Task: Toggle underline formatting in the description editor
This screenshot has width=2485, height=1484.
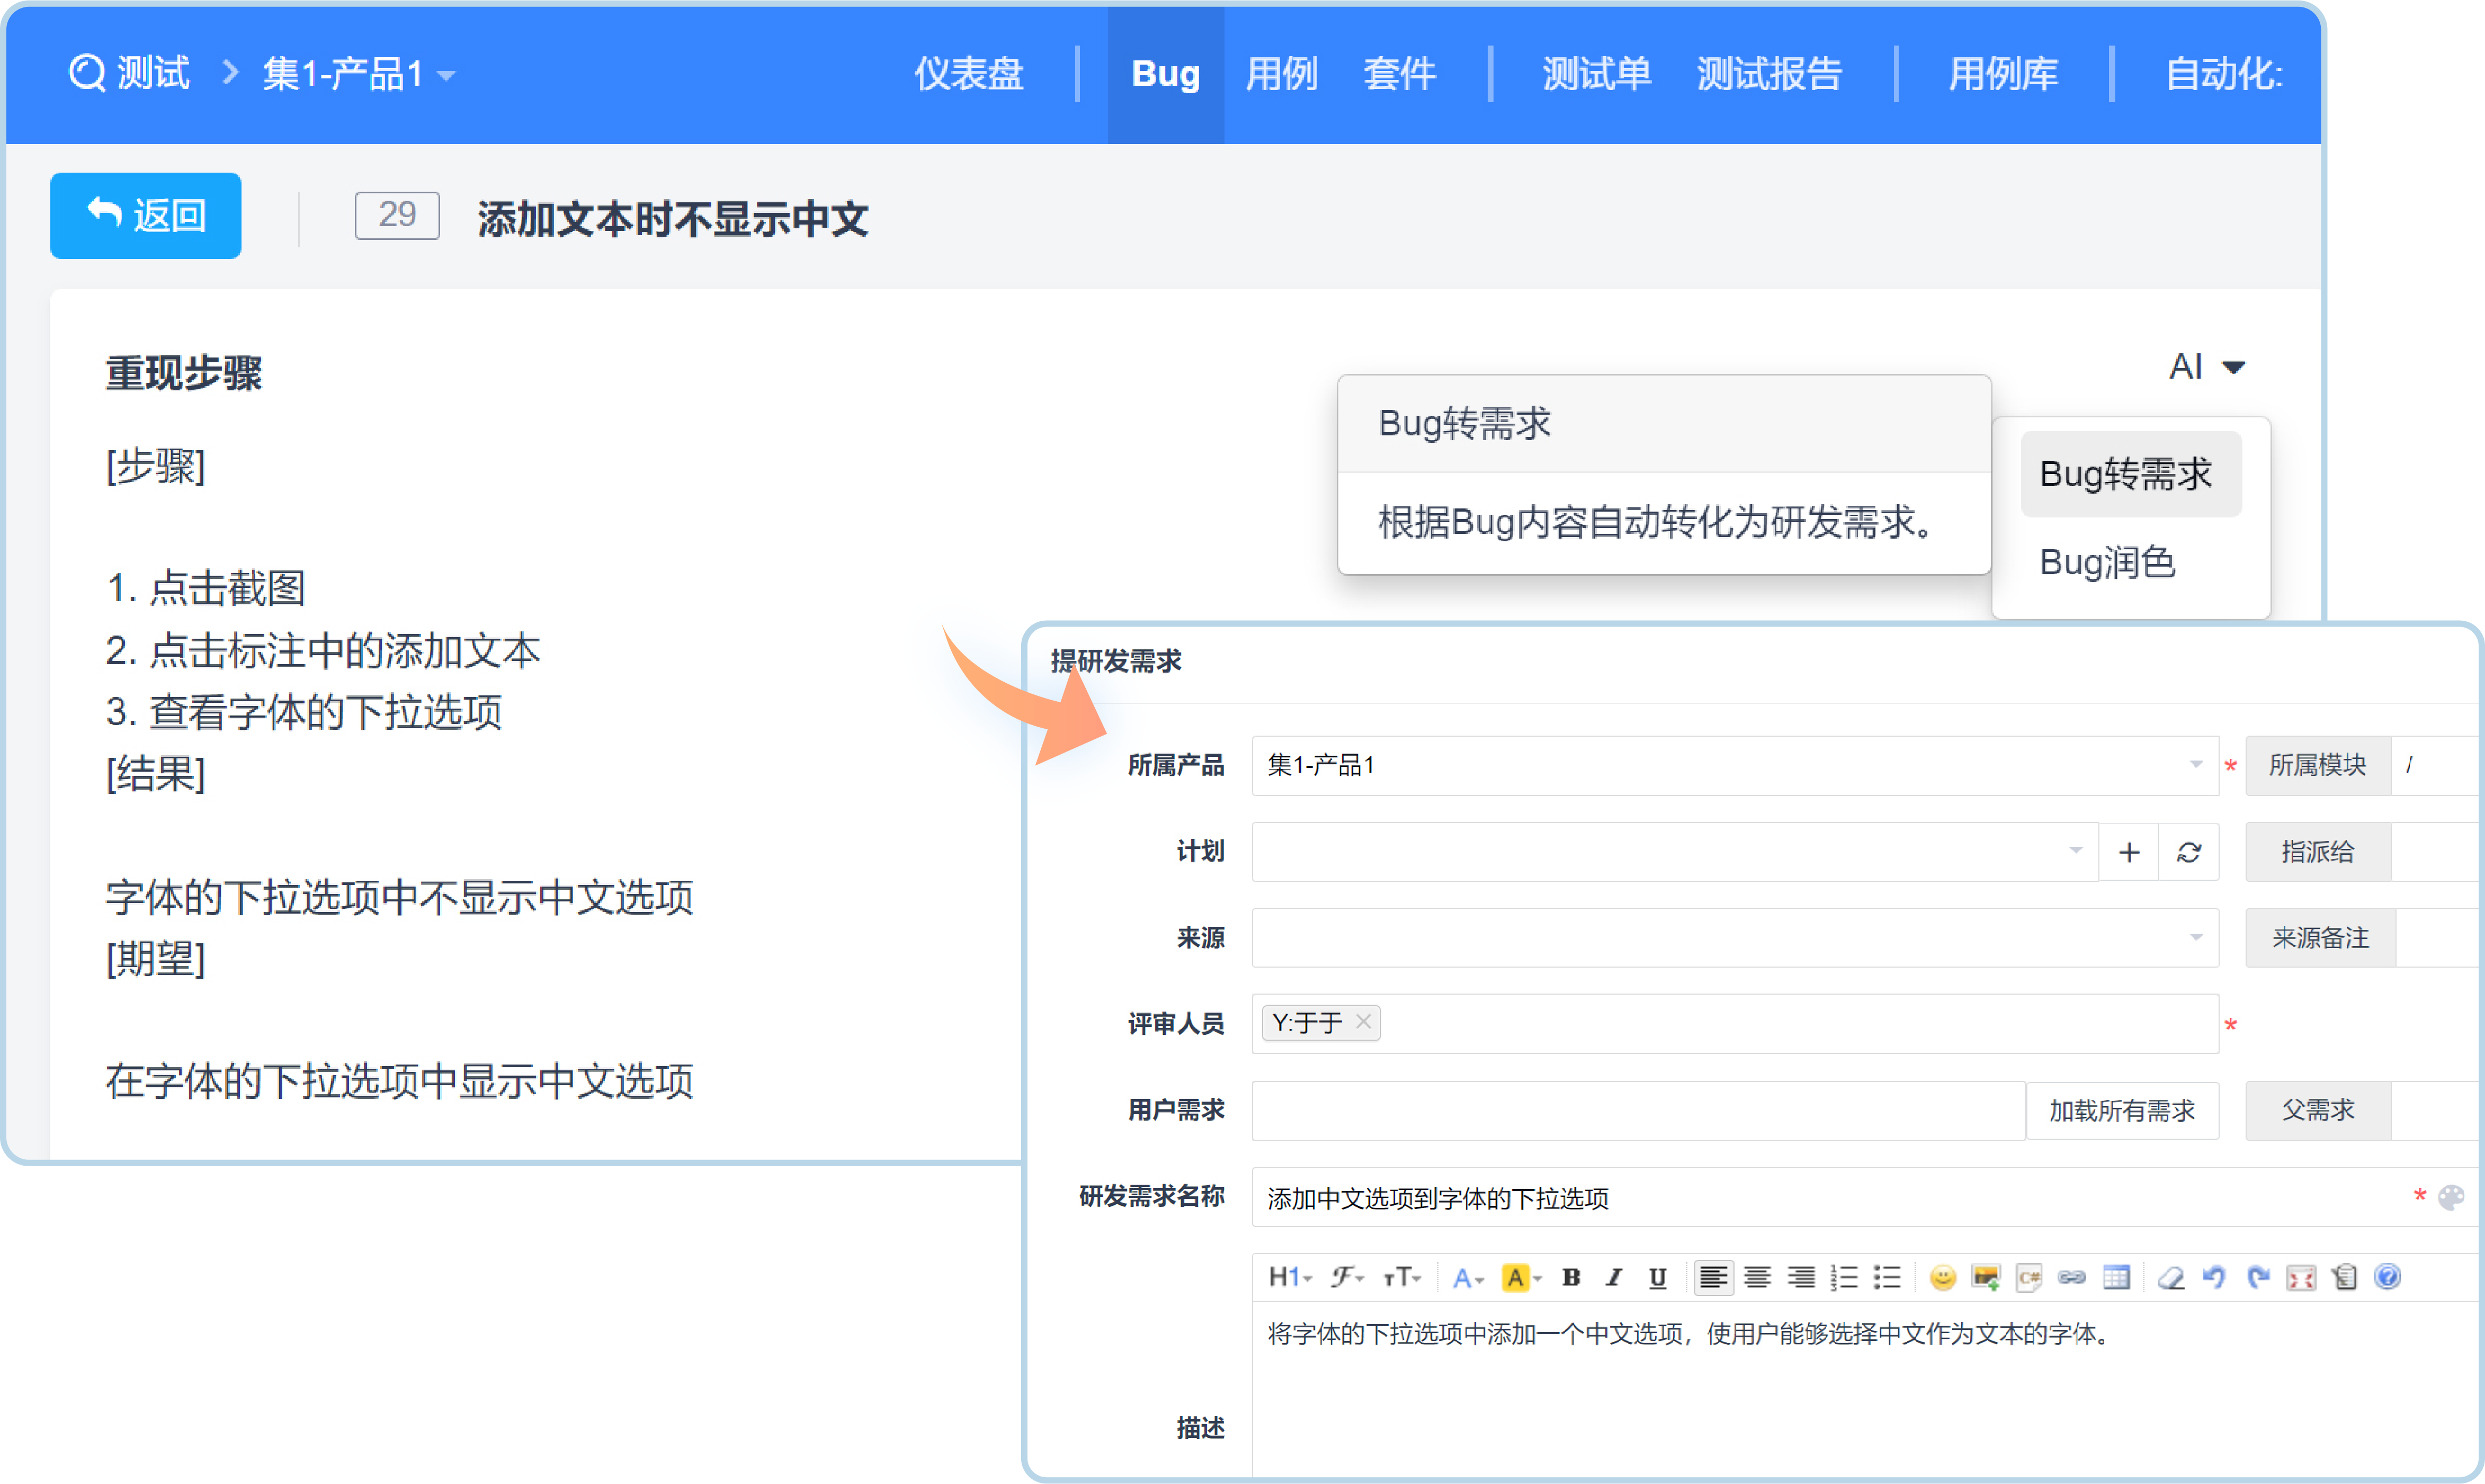Action: (x=1658, y=1277)
